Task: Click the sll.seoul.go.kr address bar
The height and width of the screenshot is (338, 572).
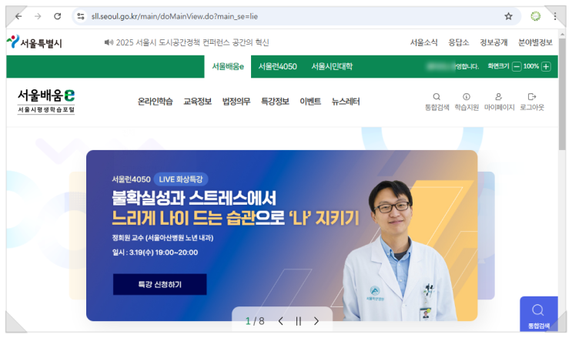Action: (x=296, y=16)
